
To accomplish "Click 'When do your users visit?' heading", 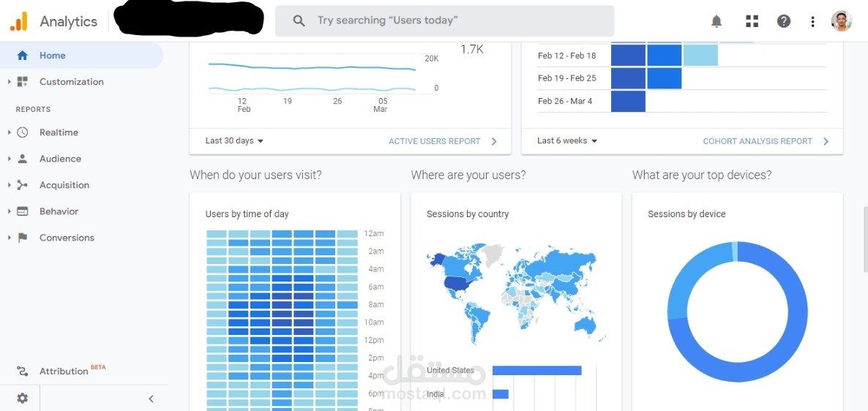I will (255, 176).
